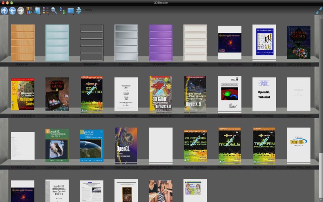This screenshot has width=323, height=202.
Task: Open the OpenGL SuperBible earth cover
Action: tap(92, 146)
